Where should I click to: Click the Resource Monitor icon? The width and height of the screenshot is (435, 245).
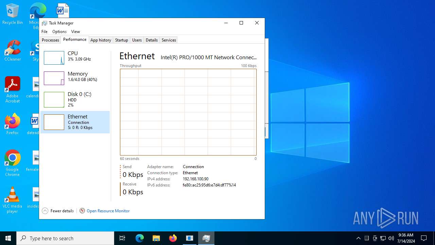click(x=82, y=211)
